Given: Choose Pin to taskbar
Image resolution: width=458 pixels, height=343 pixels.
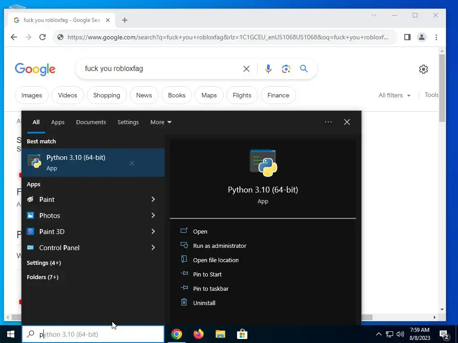Looking at the screenshot, I should 211,289.
